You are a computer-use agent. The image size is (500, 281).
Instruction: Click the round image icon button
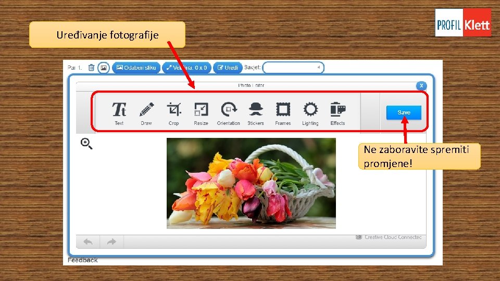click(x=104, y=68)
